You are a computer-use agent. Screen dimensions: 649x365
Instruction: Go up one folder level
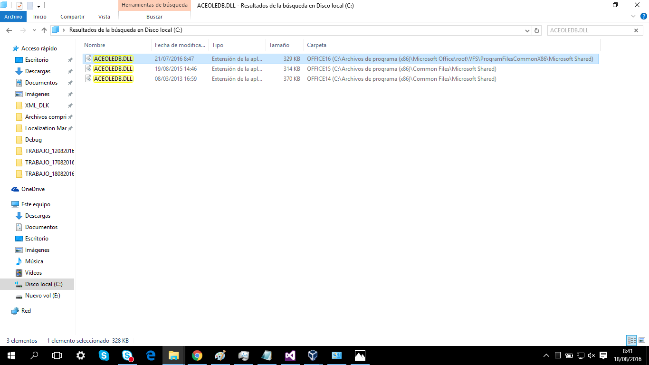[x=44, y=30]
